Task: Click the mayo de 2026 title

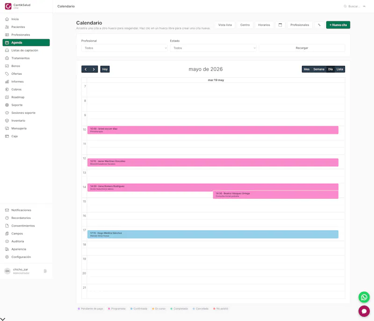Action: pos(206,69)
